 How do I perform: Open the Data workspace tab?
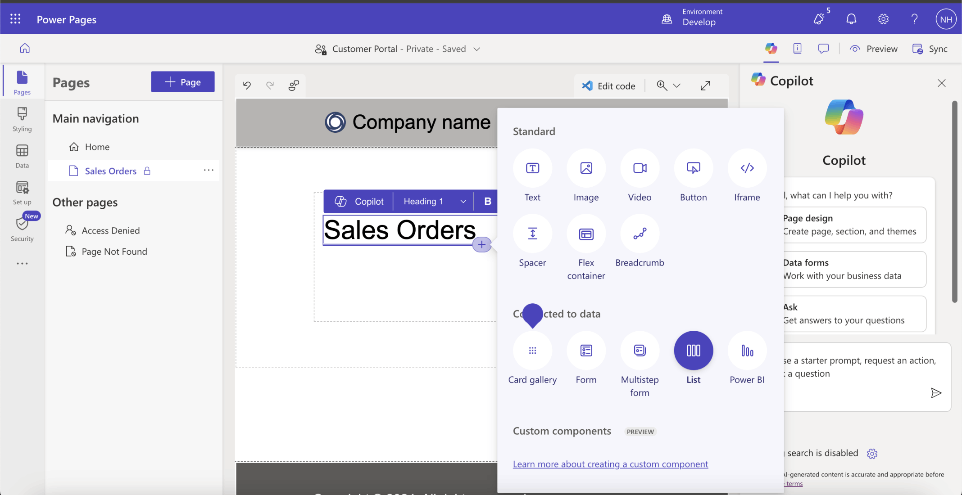point(22,156)
